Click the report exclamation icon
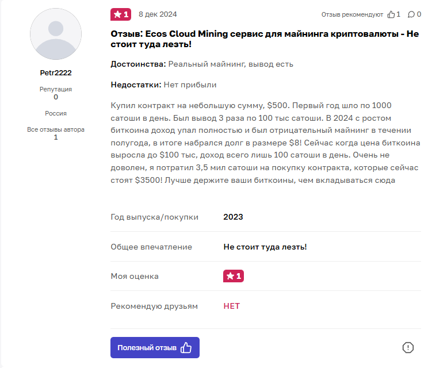 408,347
